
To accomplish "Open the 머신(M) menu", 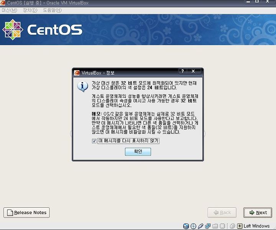I will coord(10,10).
